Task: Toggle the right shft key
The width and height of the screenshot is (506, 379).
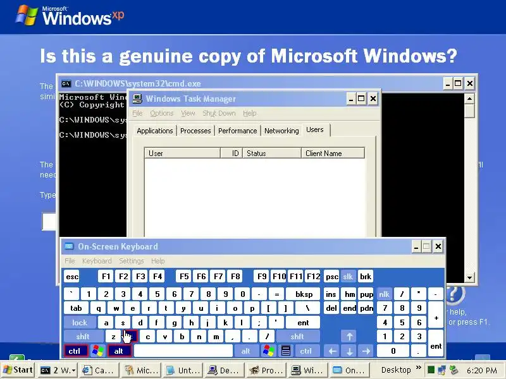Action: pyautogui.click(x=297, y=337)
